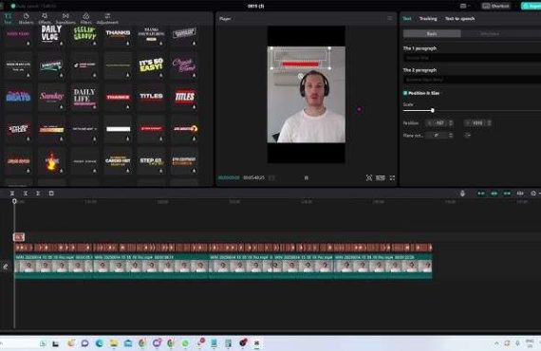Open the aspect ratio button in player
541x351 pixels.
[381, 178]
